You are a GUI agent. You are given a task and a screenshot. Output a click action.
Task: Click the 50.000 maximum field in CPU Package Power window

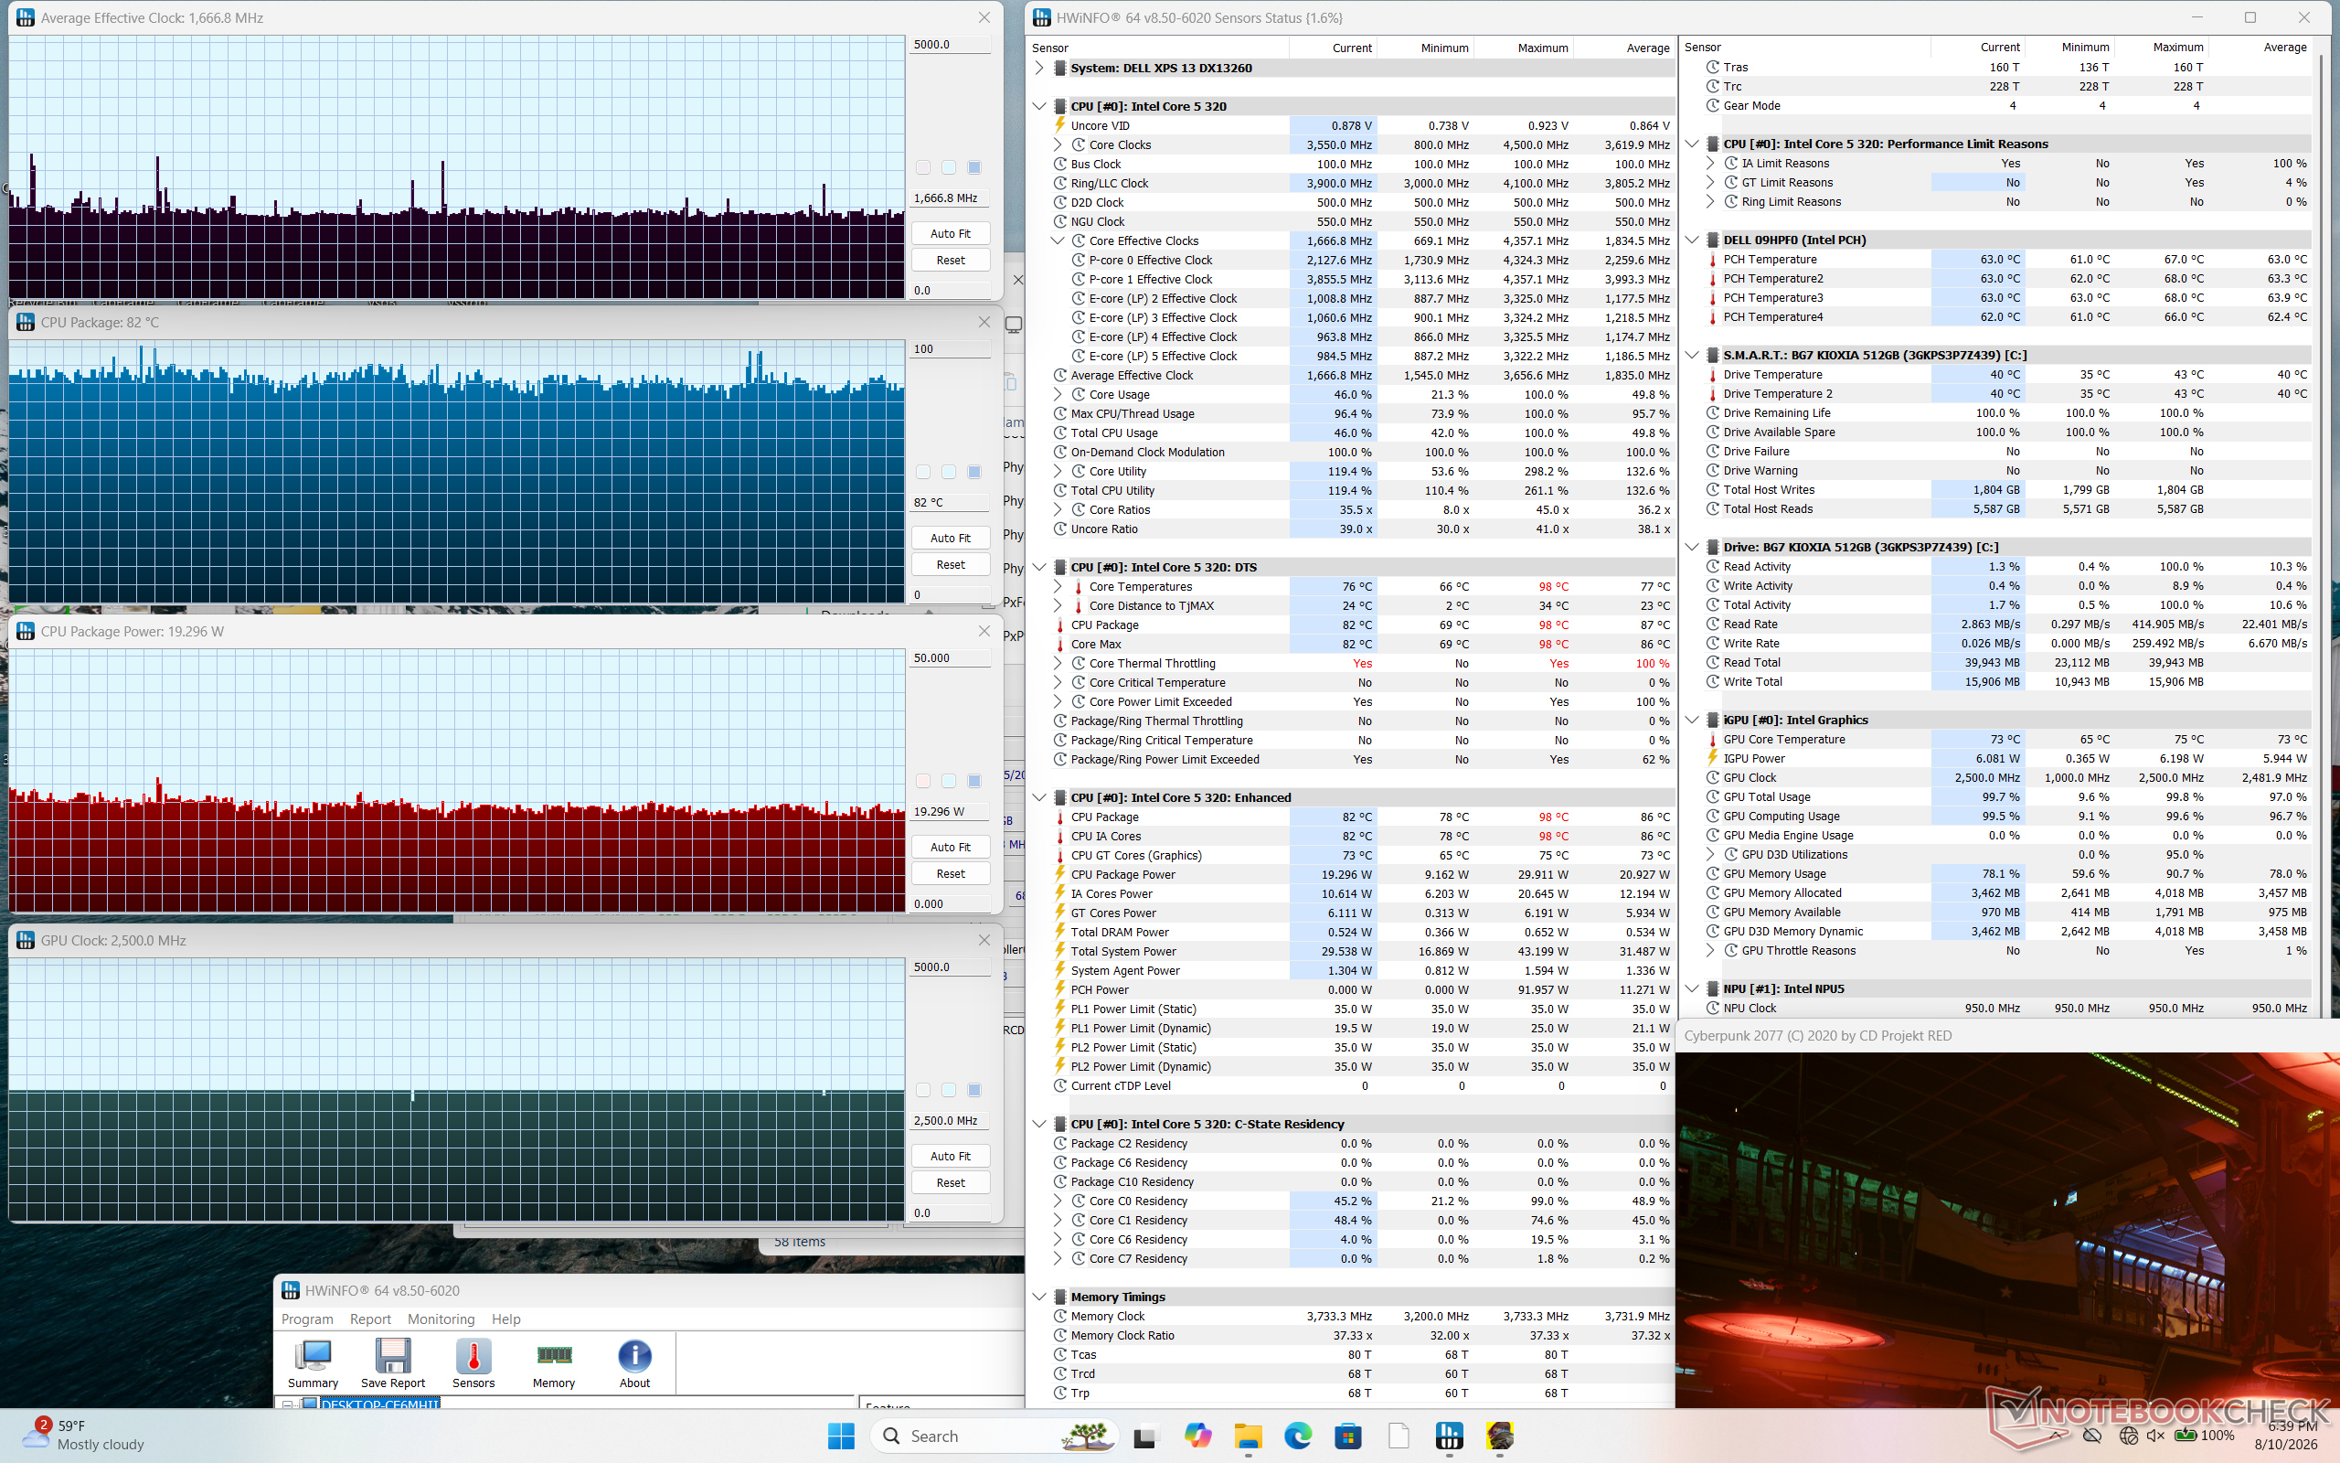point(951,658)
